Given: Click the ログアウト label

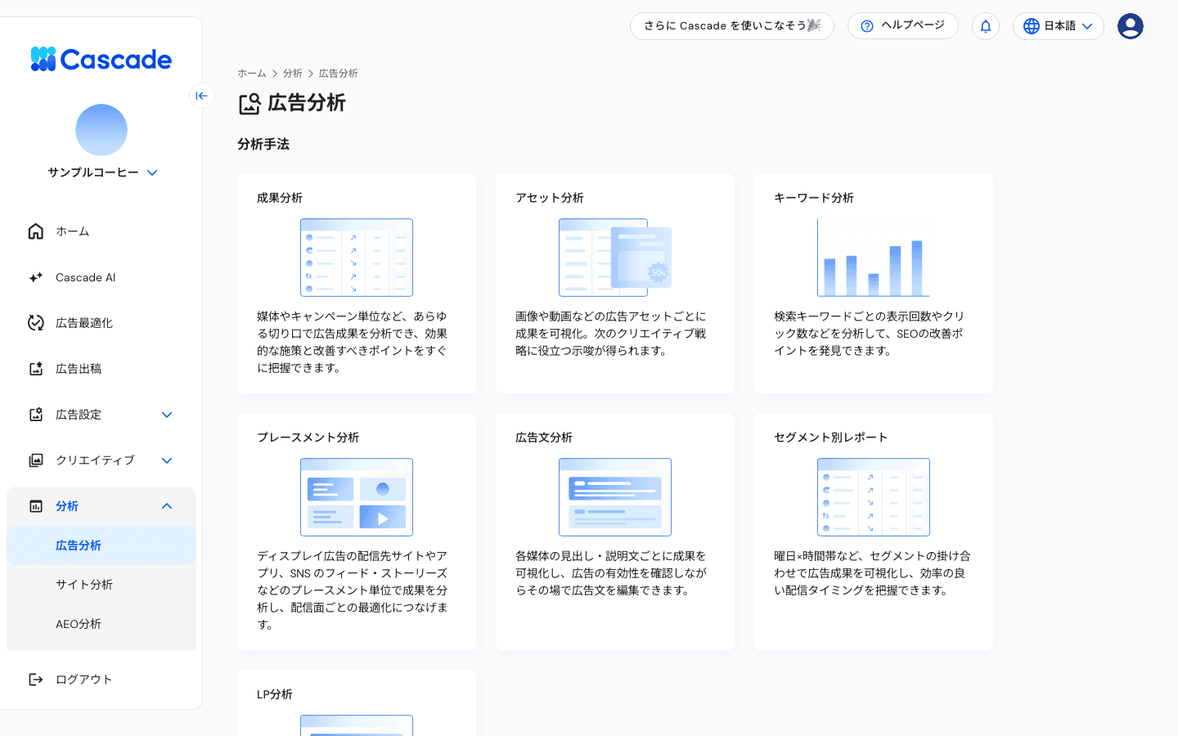Looking at the screenshot, I should tap(83, 680).
